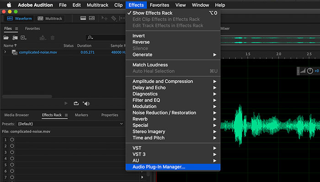Screen dimensions: 320x182
Task: Uncheck Show Effects Rack menu item
Action: [x=173, y=13]
